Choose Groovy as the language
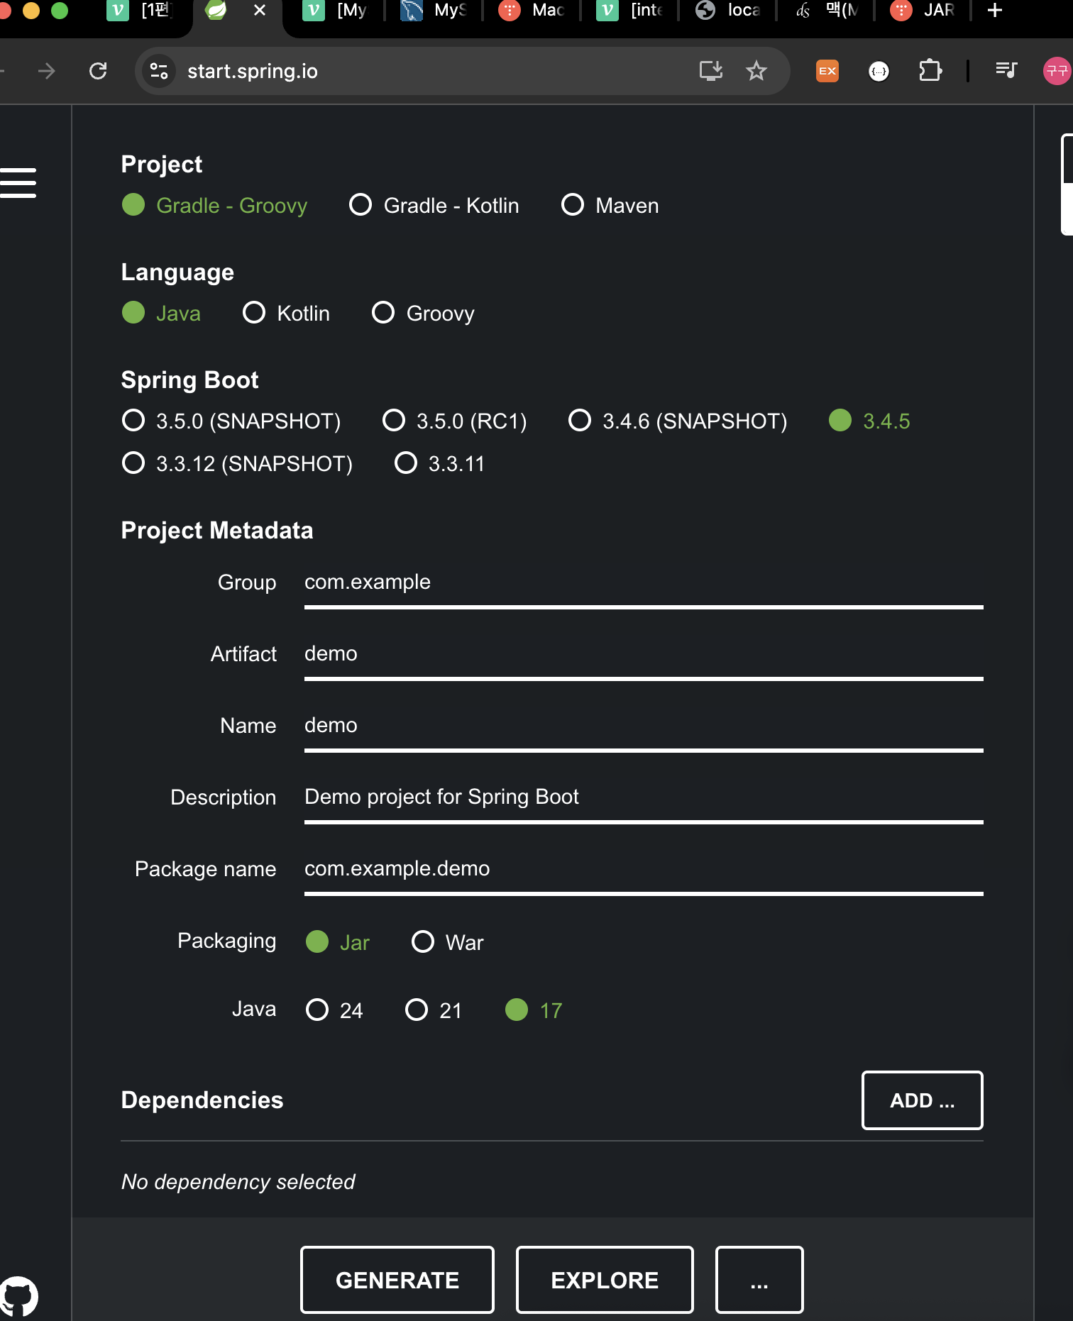This screenshot has width=1073, height=1321. (424, 314)
